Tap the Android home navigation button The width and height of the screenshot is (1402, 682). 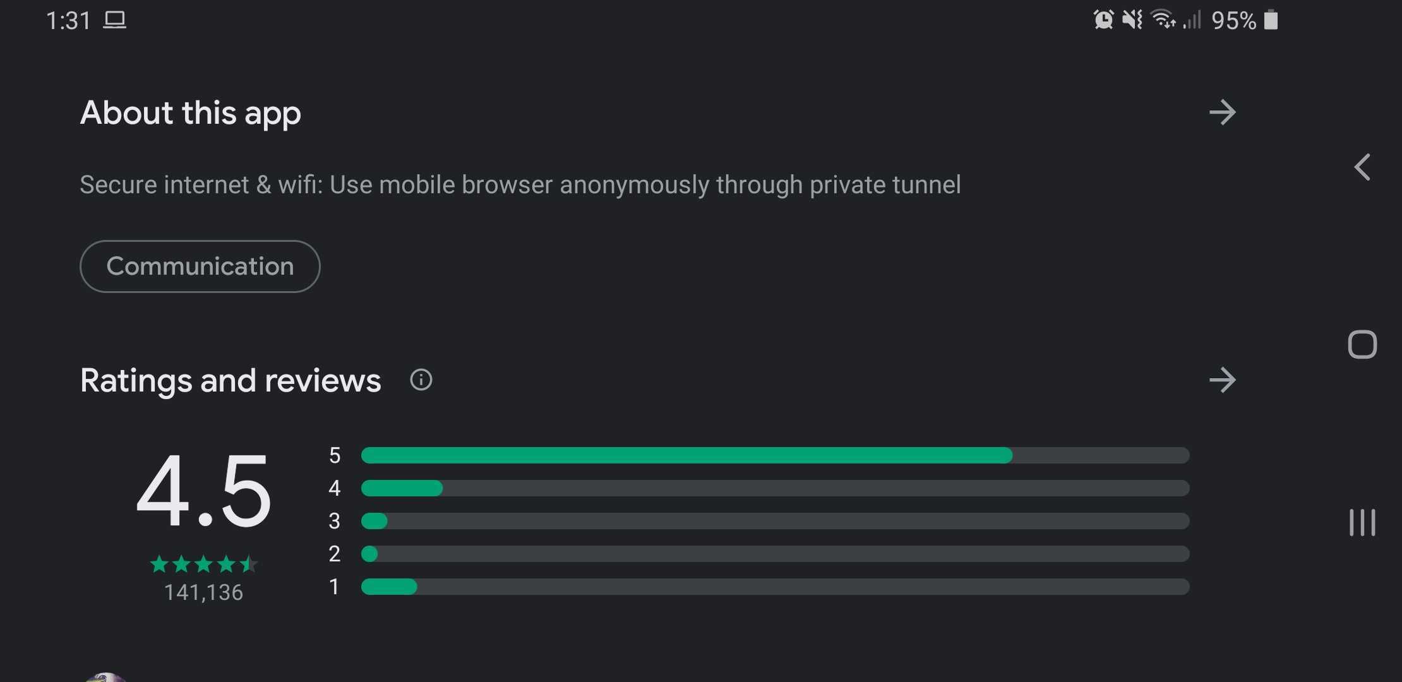[1362, 345]
